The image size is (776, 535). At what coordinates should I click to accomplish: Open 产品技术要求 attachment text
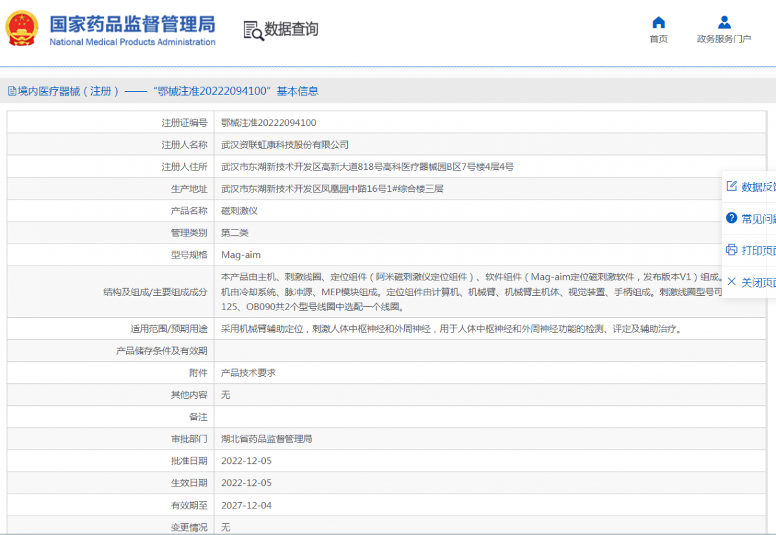coord(248,373)
